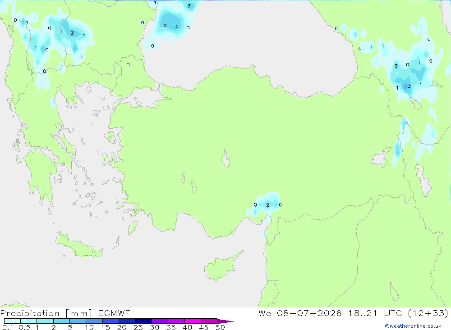The width and height of the screenshot is (451, 330).
Task: Click the 20–25 mm dark blue swatch
Action: 127,321
